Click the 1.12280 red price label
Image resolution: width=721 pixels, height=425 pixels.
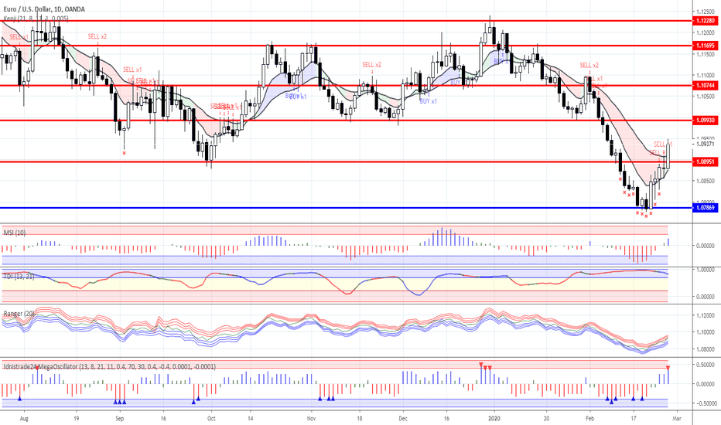705,21
